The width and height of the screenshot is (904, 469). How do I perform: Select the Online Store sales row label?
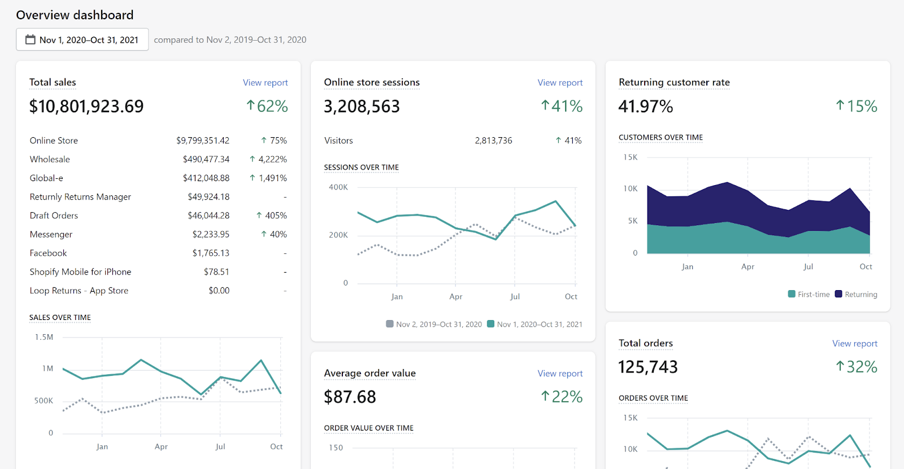tap(54, 141)
